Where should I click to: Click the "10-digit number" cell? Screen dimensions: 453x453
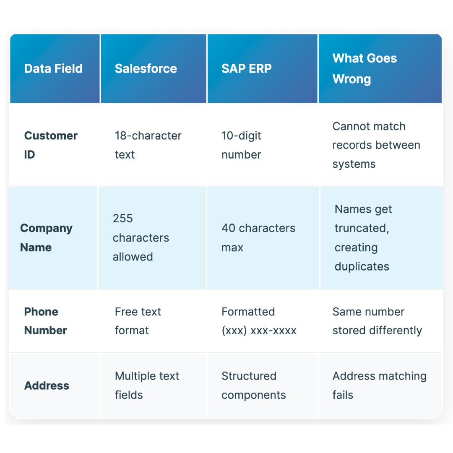coord(241,145)
